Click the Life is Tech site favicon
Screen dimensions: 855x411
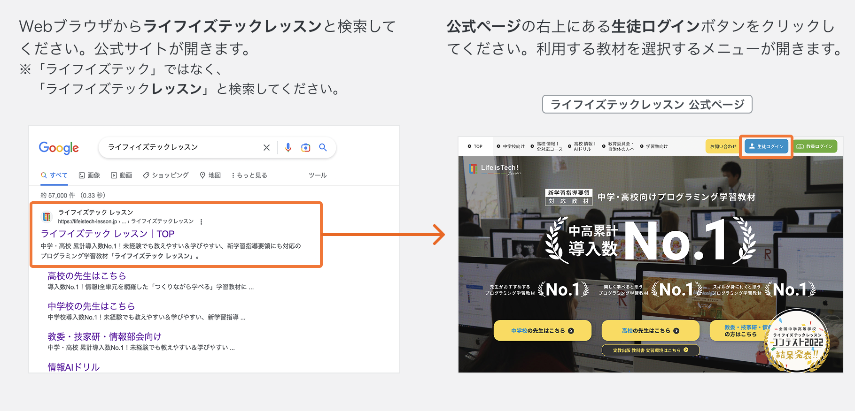[x=47, y=217]
